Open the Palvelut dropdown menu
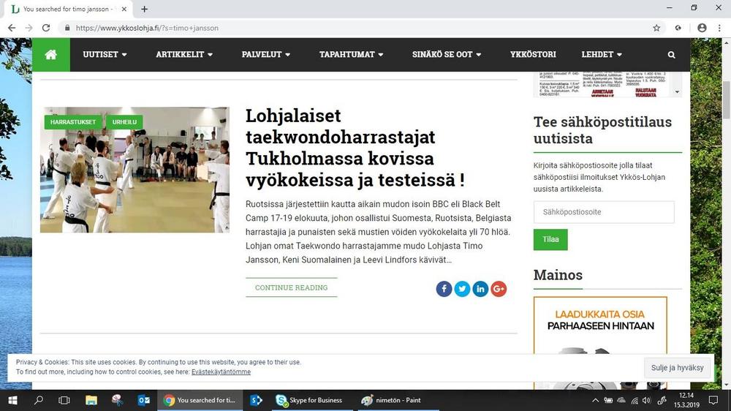The image size is (731, 411). [266, 55]
